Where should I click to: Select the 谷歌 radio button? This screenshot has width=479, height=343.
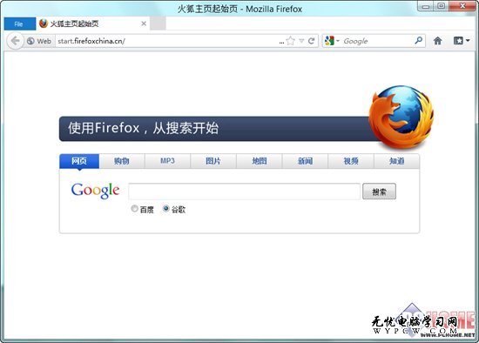tap(165, 209)
